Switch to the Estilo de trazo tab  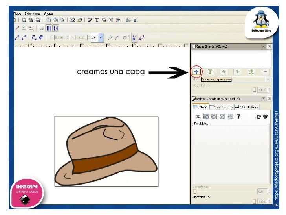[x=246, y=107]
